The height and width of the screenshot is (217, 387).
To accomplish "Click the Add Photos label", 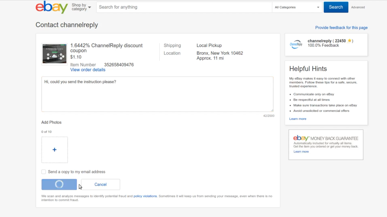I will pos(51,122).
